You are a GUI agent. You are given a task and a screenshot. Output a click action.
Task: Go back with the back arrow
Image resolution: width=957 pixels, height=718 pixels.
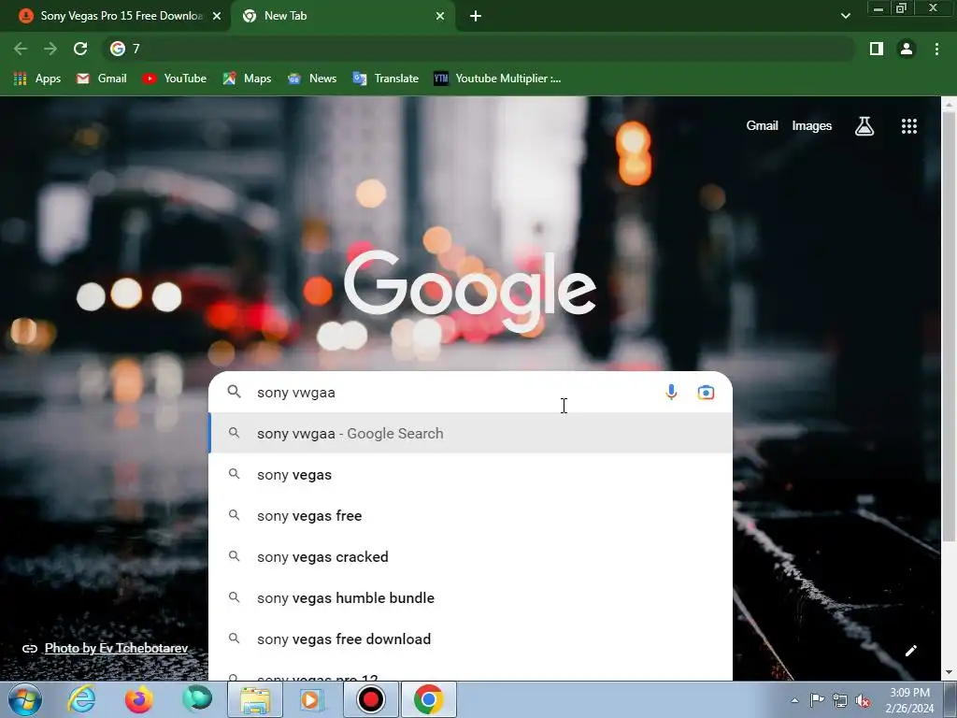coord(21,49)
